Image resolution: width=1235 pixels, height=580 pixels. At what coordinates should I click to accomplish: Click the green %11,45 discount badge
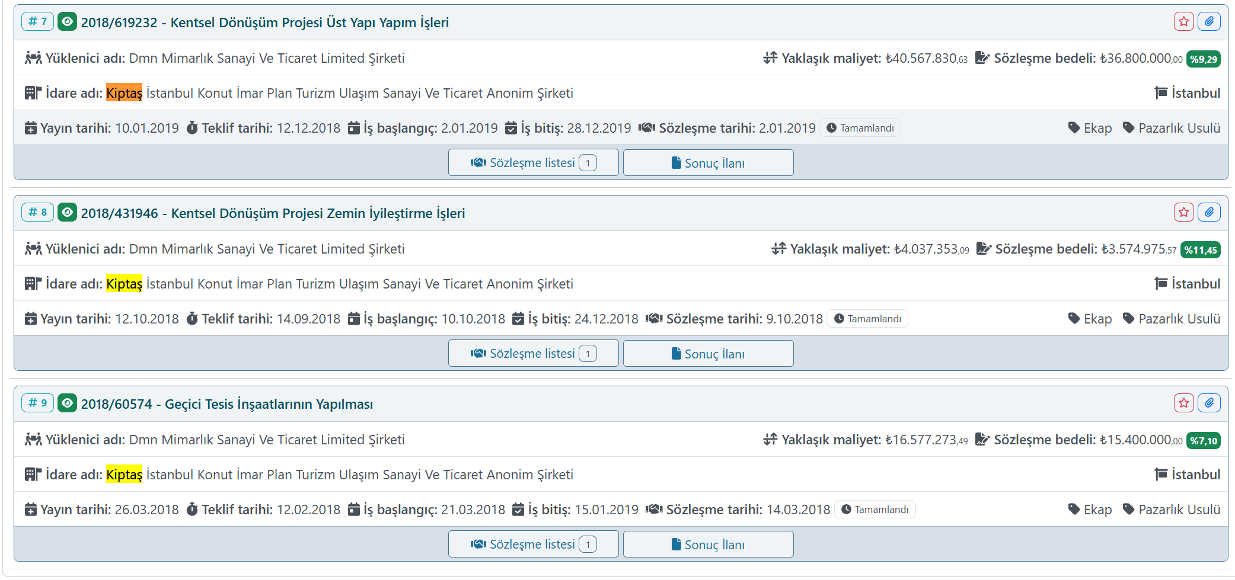point(1200,250)
